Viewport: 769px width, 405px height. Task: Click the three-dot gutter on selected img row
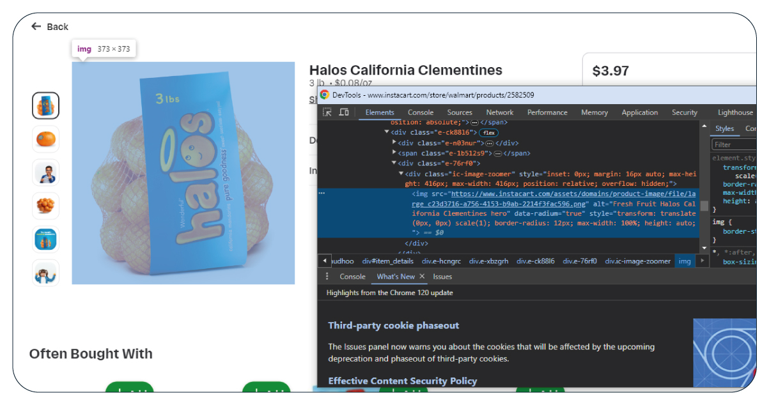point(321,192)
